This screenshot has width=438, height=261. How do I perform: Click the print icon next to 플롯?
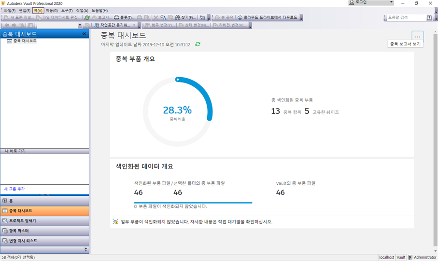140,17
